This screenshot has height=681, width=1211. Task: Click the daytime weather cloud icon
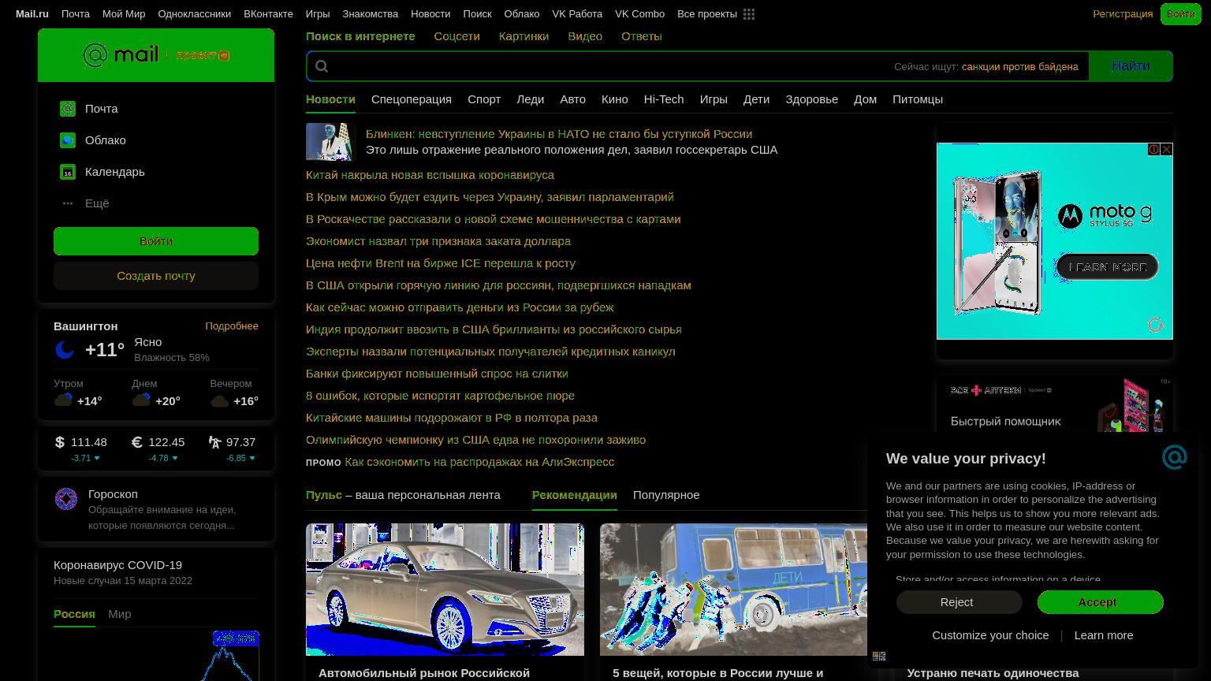coord(141,400)
